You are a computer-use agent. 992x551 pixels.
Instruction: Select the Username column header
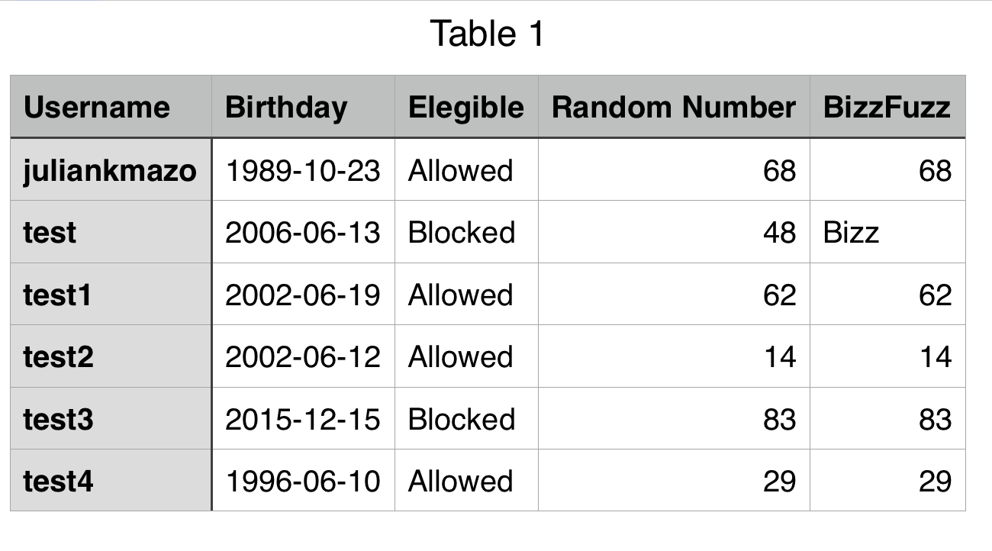(111, 107)
